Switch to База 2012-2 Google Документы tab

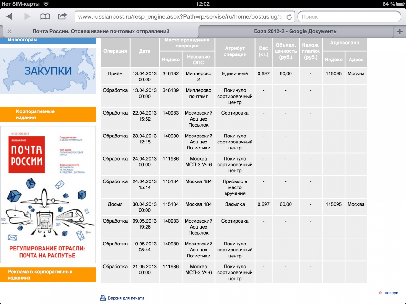point(296,31)
